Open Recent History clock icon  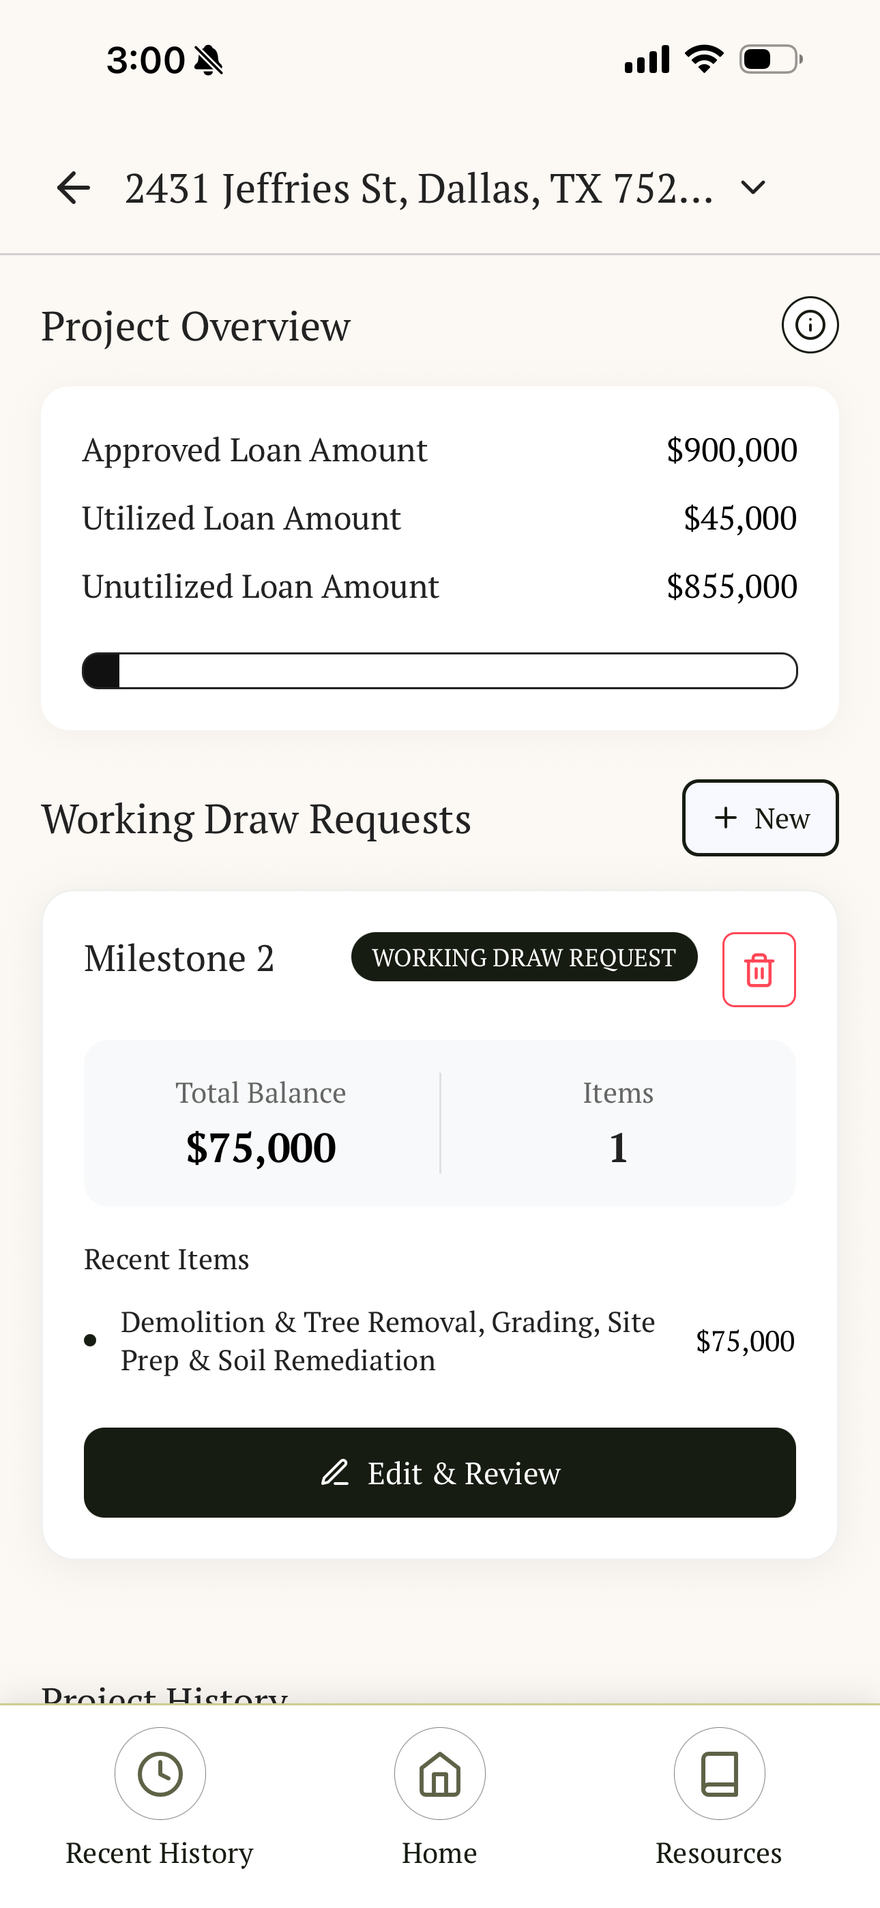point(160,1774)
